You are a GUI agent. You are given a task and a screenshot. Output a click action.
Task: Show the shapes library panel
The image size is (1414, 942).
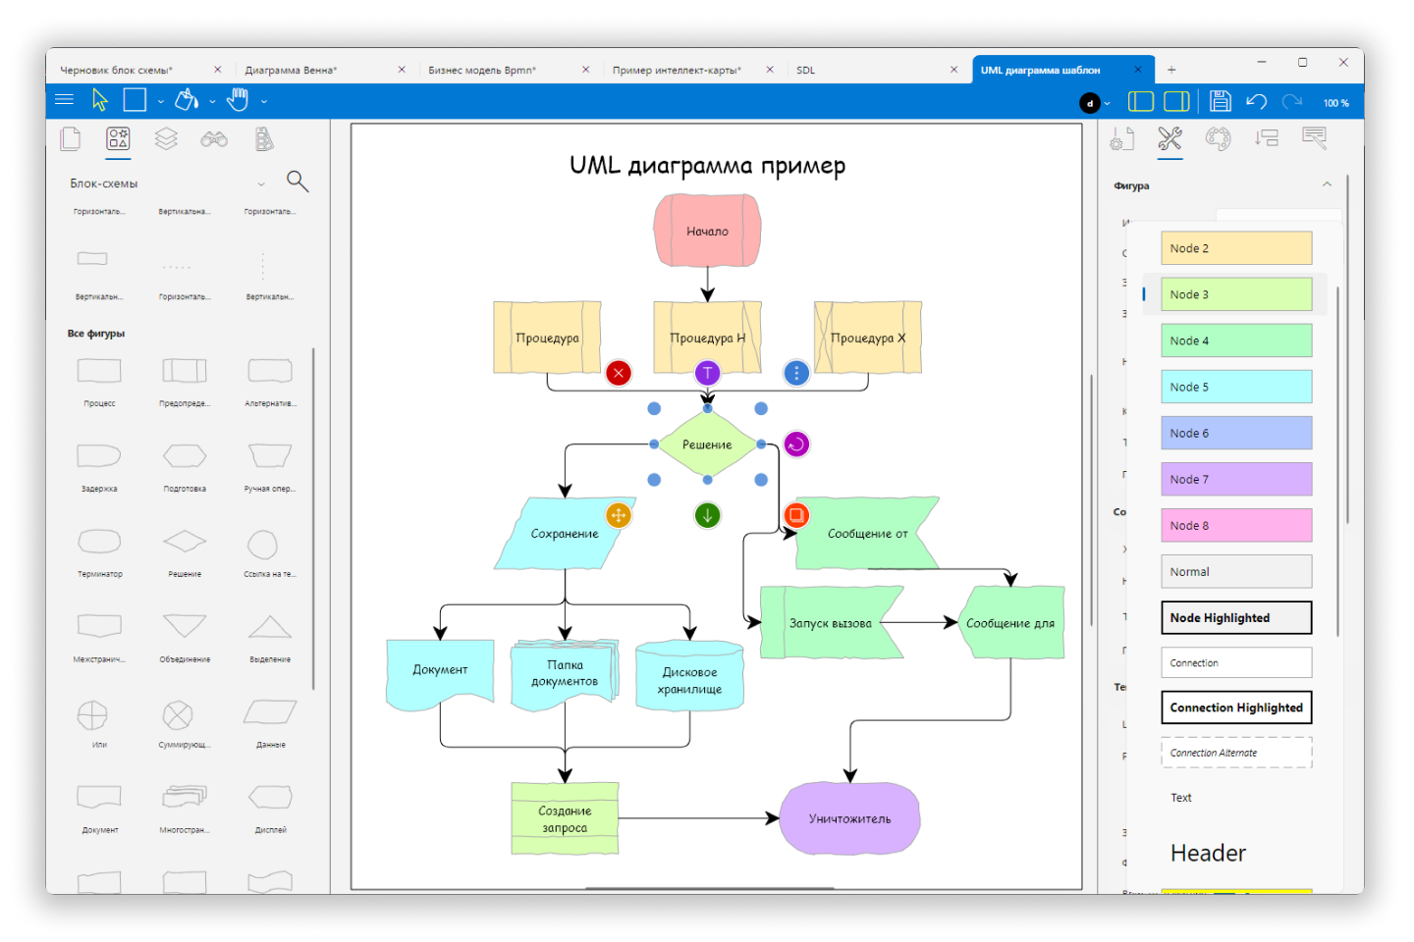click(118, 139)
